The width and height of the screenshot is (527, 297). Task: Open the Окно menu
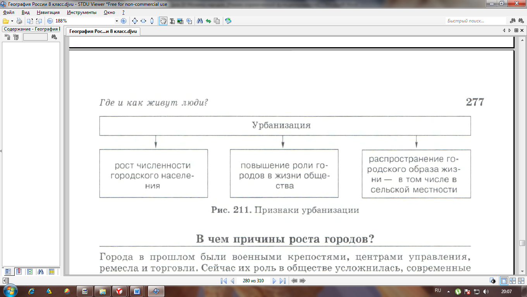tap(109, 12)
